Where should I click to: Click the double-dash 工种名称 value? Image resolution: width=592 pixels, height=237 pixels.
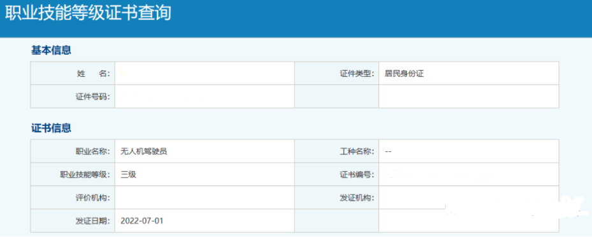(388, 152)
